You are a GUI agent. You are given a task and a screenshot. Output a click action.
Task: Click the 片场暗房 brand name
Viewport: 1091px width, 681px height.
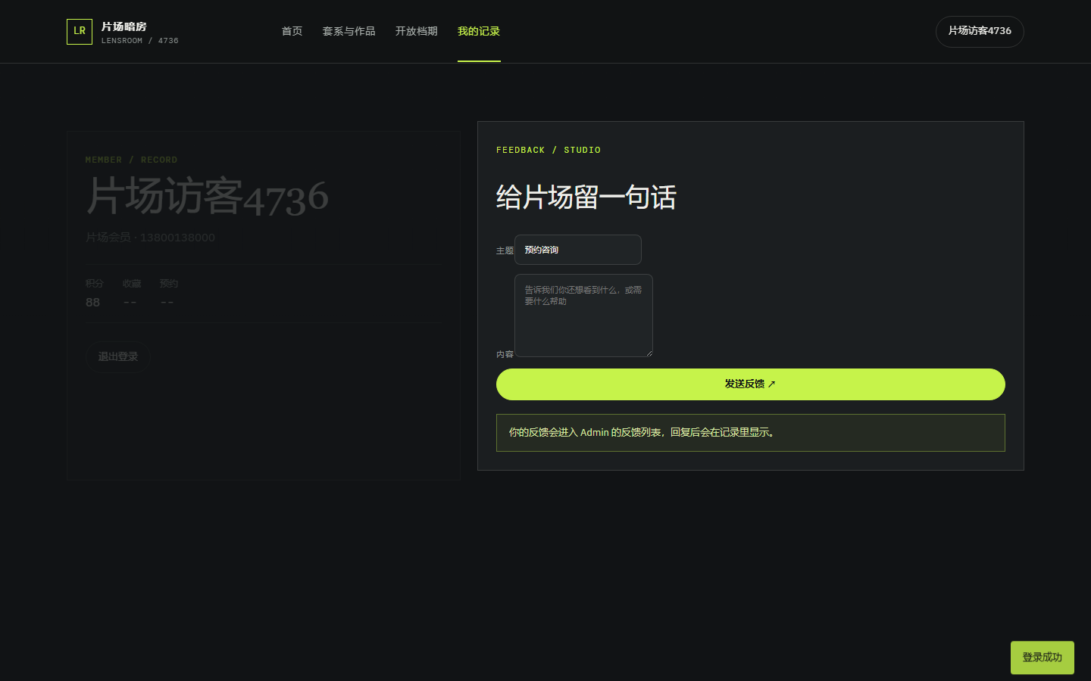coord(124,26)
